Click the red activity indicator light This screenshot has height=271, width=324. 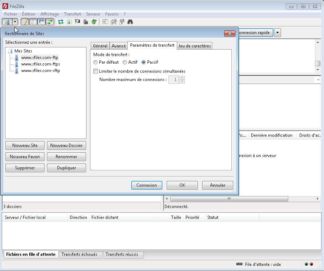[x=311, y=264]
